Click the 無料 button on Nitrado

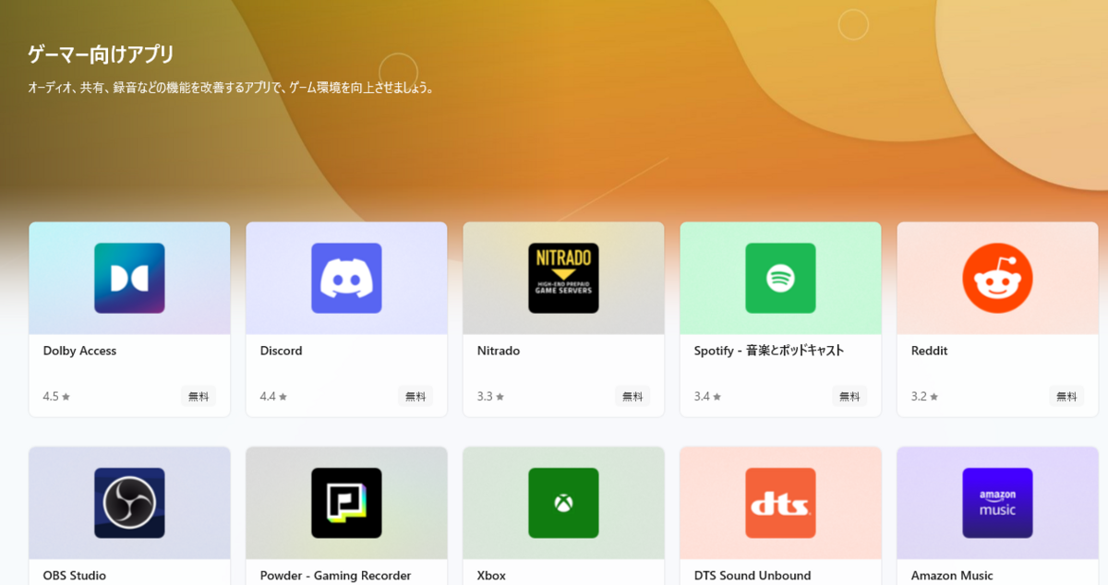click(632, 397)
